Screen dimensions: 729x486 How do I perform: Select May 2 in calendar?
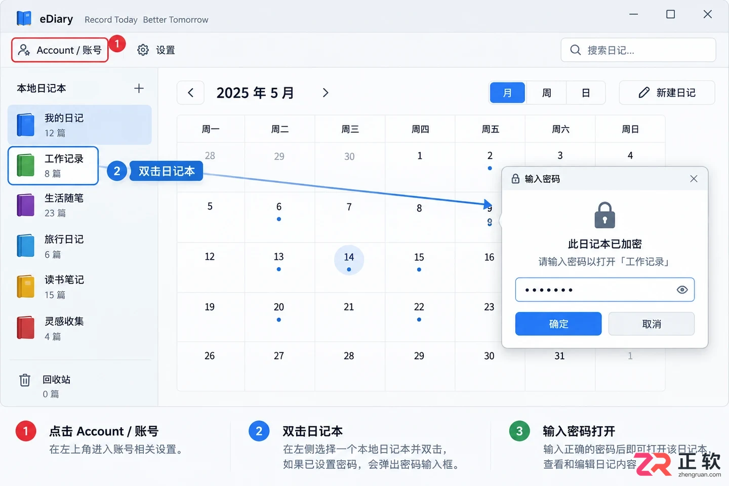[490, 156]
